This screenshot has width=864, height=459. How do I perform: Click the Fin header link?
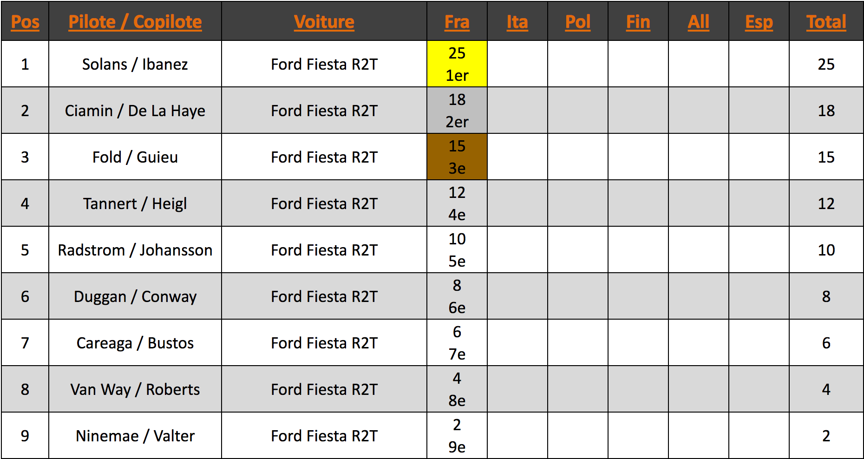tap(638, 22)
